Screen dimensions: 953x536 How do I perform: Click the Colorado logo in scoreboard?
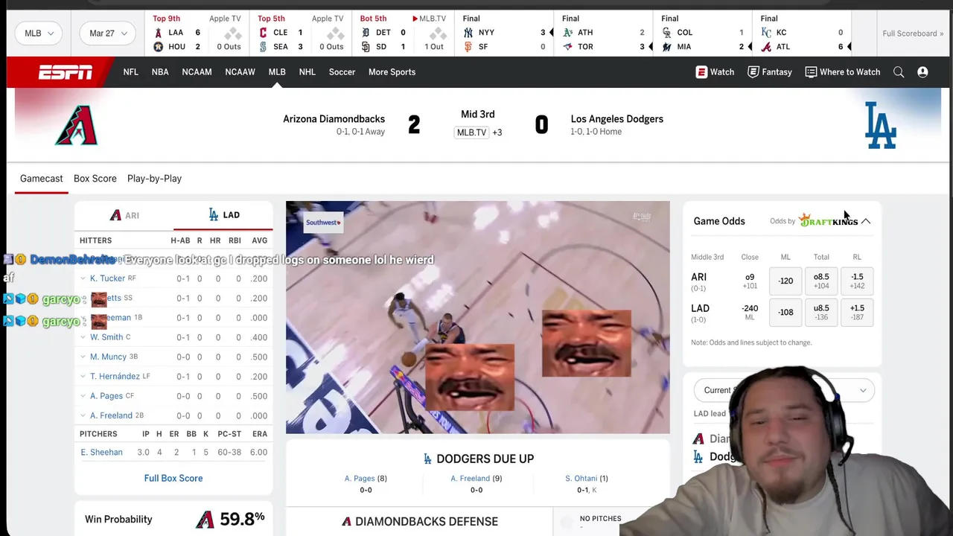tap(667, 33)
